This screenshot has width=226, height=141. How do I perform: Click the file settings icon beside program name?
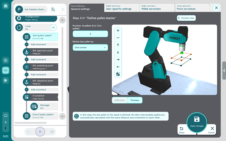click(53, 9)
